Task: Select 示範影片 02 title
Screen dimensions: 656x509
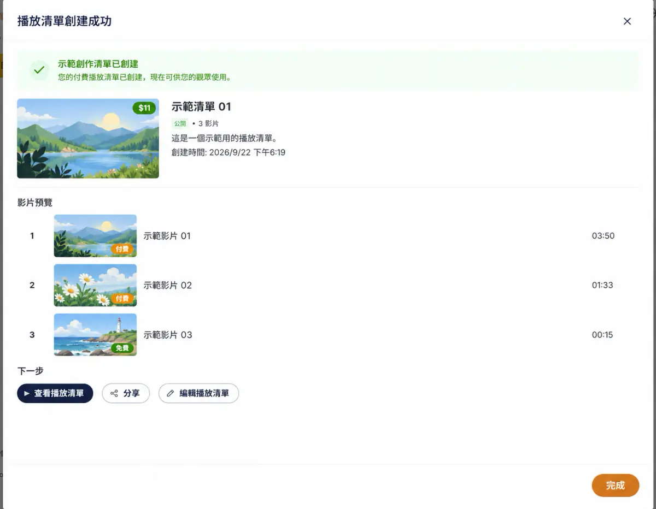Action: point(168,285)
